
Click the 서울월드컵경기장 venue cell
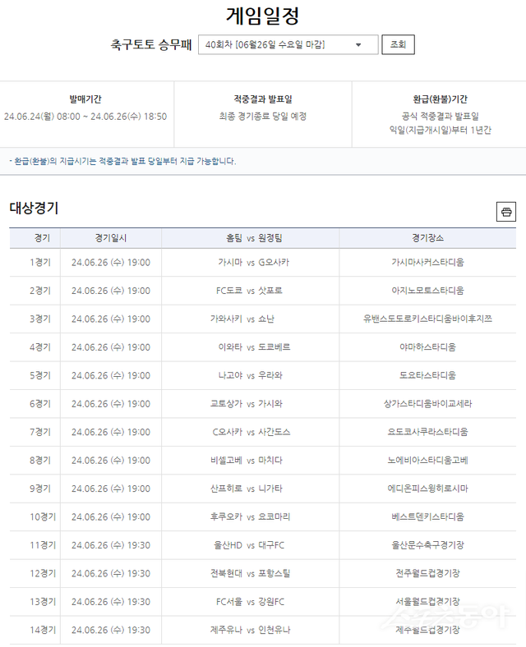[427, 602]
